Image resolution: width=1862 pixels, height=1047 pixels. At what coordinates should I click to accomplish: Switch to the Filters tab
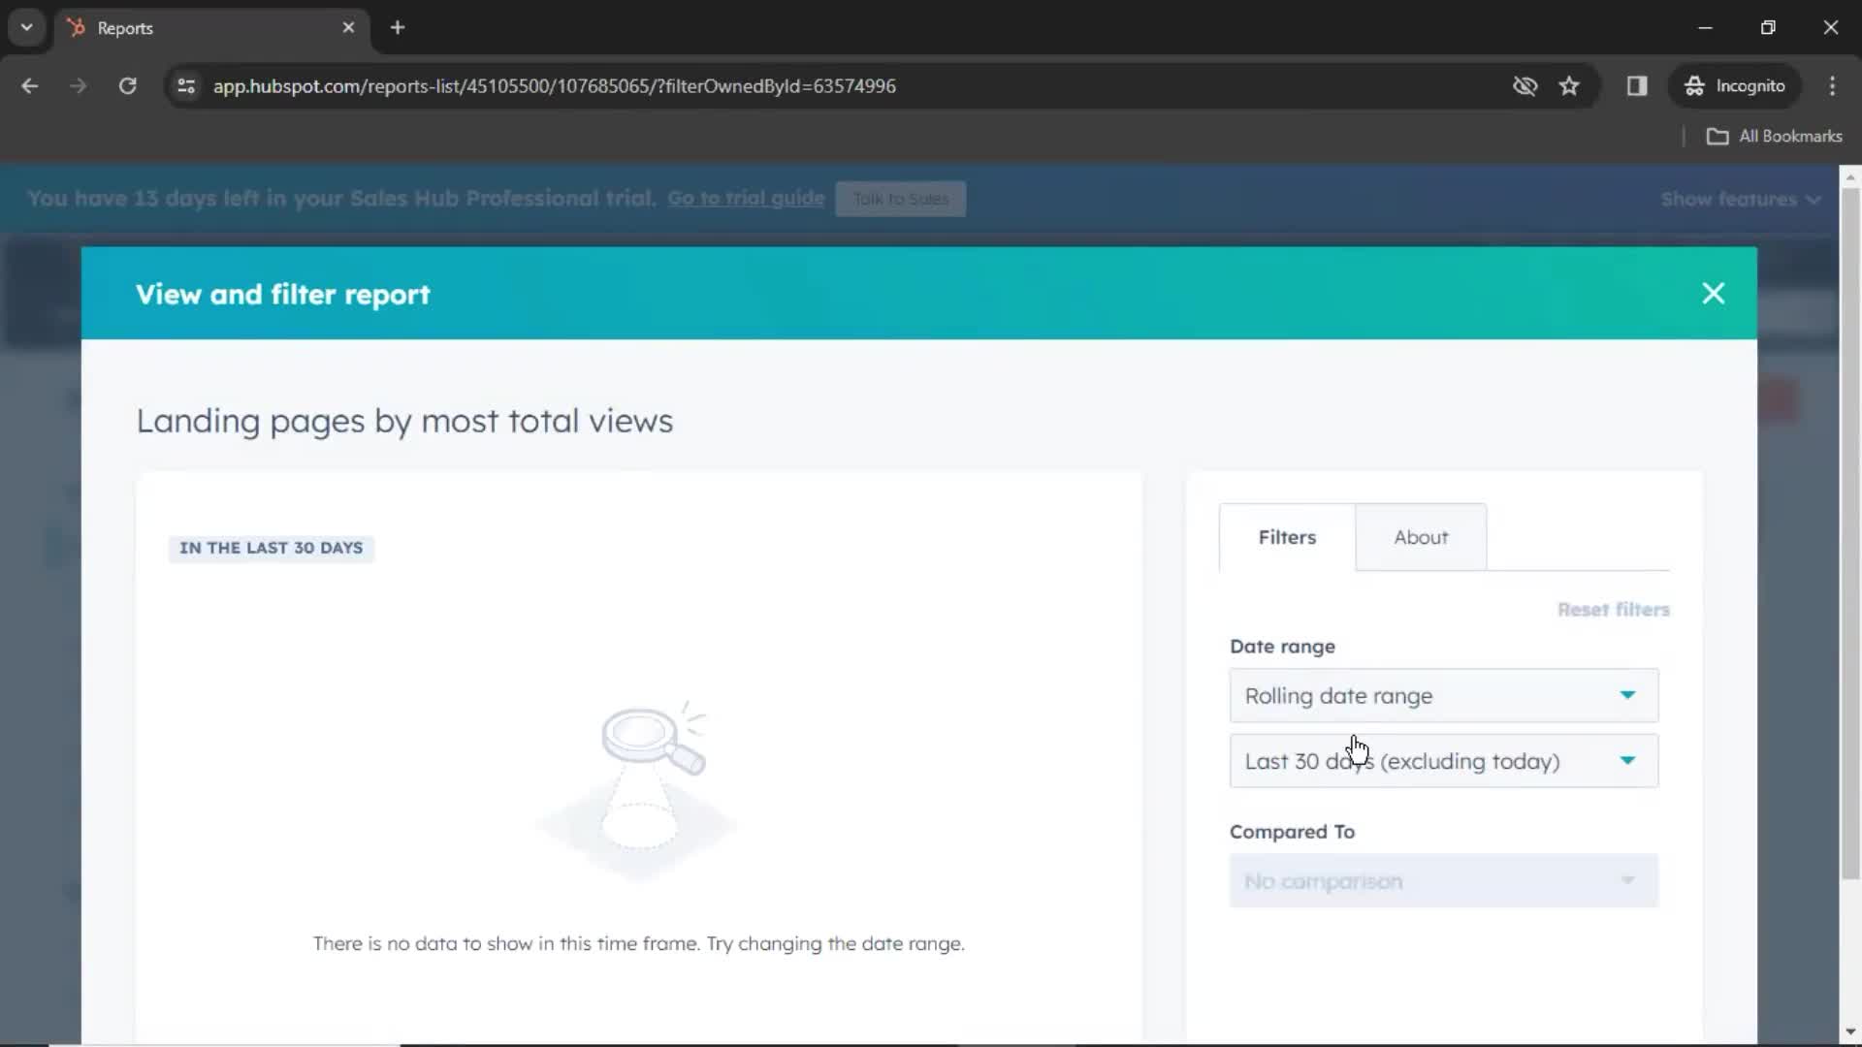pyautogui.click(x=1285, y=537)
